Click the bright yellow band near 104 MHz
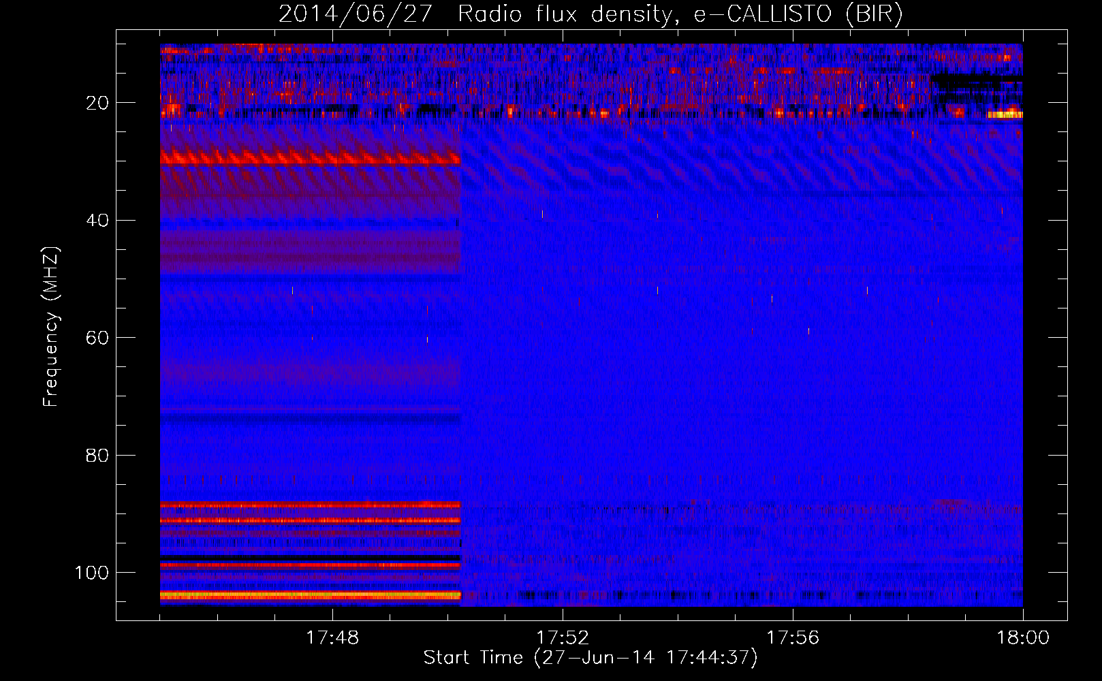 point(311,595)
